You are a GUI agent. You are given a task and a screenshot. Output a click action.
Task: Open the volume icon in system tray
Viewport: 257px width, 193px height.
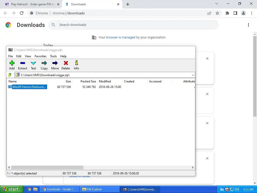[237, 189]
